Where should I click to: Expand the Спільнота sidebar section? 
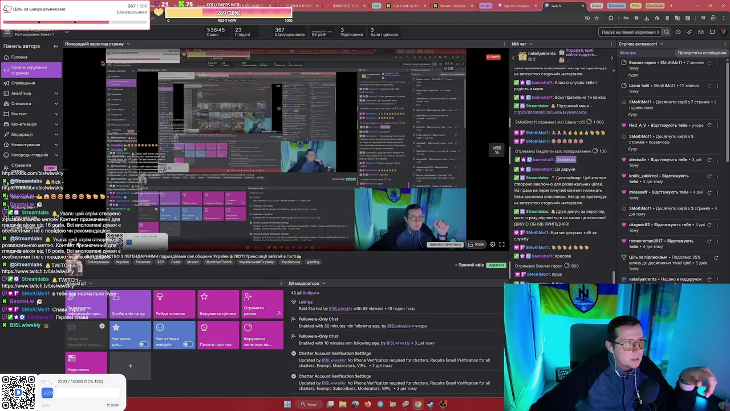pyautogui.click(x=56, y=103)
